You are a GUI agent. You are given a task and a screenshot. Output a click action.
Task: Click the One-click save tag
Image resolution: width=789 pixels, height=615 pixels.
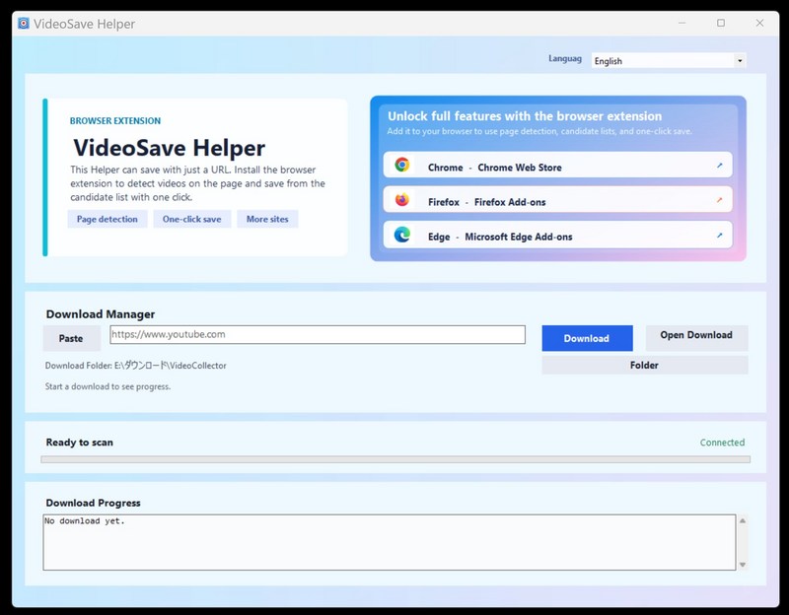(x=191, y=219)
